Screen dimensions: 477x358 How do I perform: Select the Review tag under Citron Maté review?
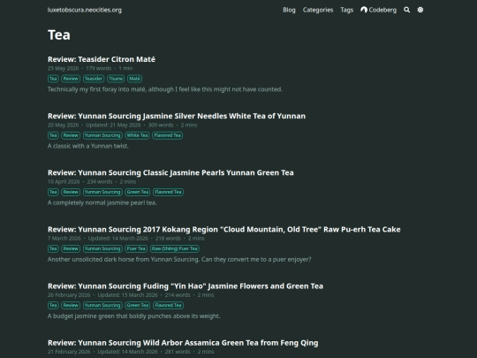click(x=71, y=79)
